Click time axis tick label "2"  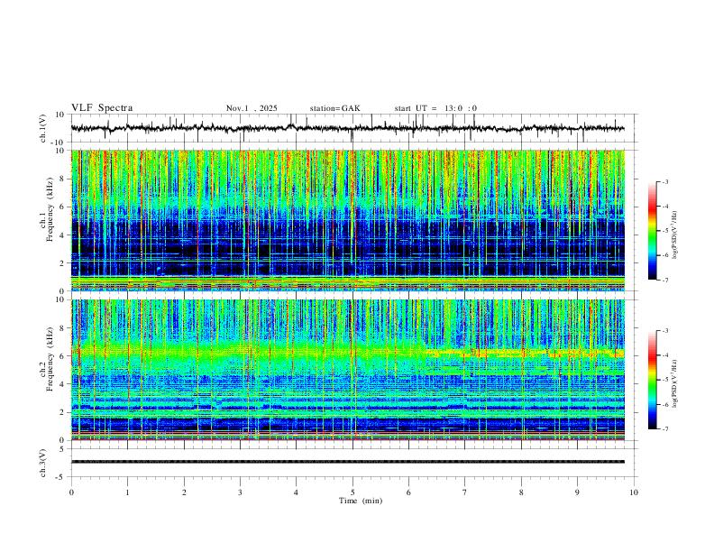click(184, 492)
